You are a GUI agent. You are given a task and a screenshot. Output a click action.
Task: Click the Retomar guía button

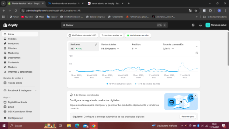(188, 117)
